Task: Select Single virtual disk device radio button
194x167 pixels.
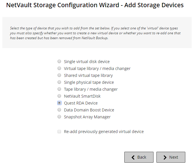Action: 59,62
